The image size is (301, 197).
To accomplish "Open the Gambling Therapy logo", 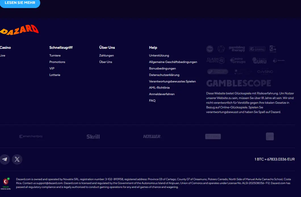I will coord(237,49).
